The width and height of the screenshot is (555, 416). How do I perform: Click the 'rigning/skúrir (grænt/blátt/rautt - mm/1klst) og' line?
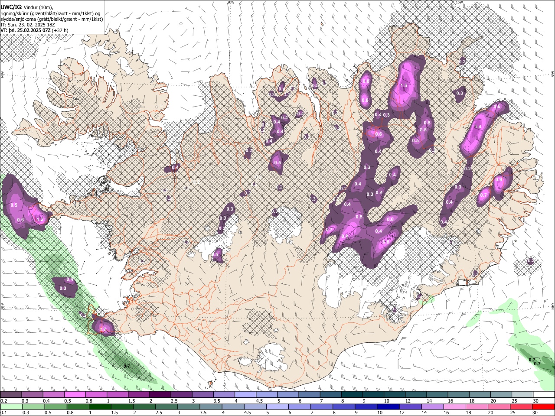pos(50,13)
